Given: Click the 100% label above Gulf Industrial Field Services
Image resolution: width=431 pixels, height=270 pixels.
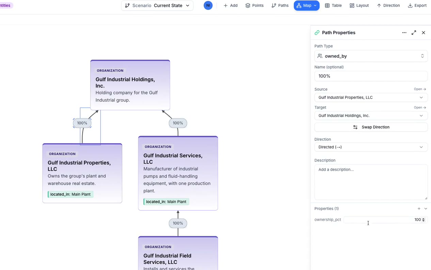Looking at the screenshot, I should click(x=178, y=223).
